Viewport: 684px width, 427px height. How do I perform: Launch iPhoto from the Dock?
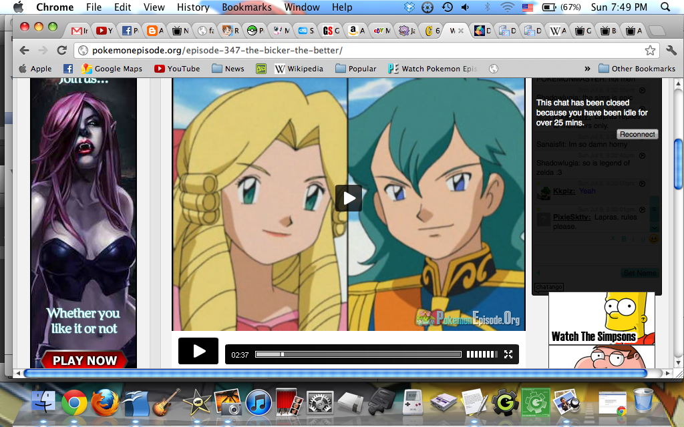pyautogui.click(x=228, y=402)
